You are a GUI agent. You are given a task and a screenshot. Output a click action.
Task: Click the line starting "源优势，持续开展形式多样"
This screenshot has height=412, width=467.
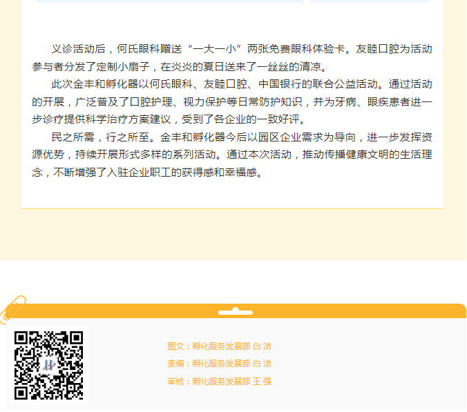(232, 155)
